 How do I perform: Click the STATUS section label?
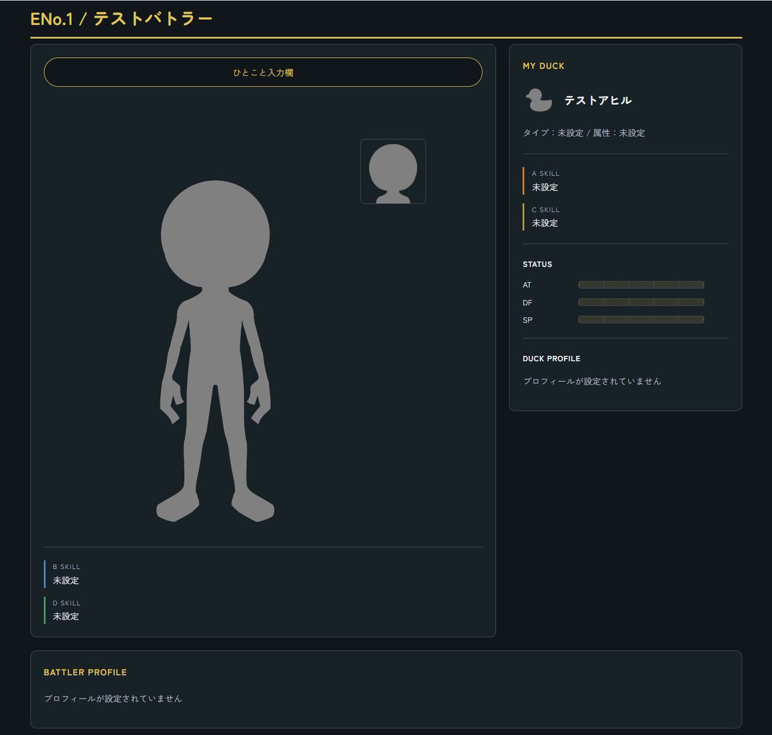537,265
